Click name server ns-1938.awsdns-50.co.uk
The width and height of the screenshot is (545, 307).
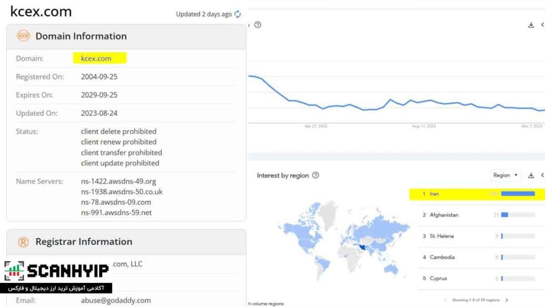(x=122, y=192)
